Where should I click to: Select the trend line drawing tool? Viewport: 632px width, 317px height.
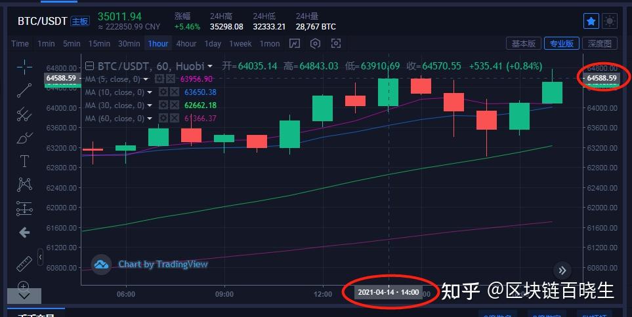[24, 90]
